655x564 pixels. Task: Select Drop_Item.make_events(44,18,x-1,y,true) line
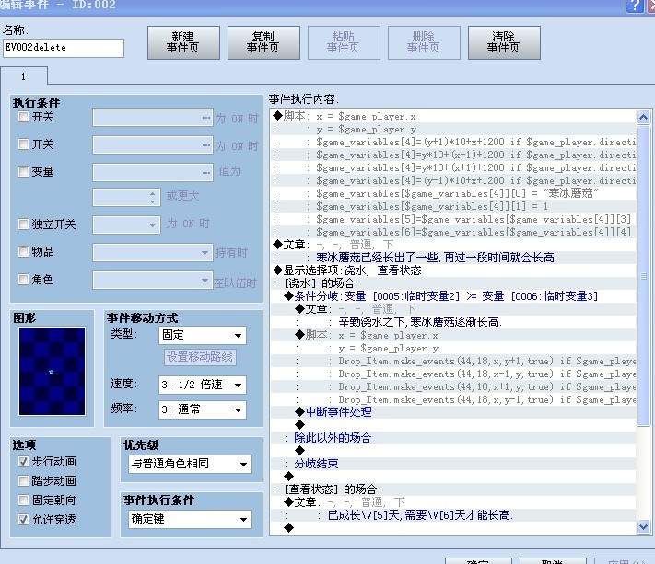[453, 374]
